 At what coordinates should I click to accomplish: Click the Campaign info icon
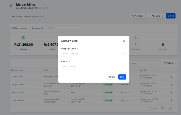click(42, 28)
